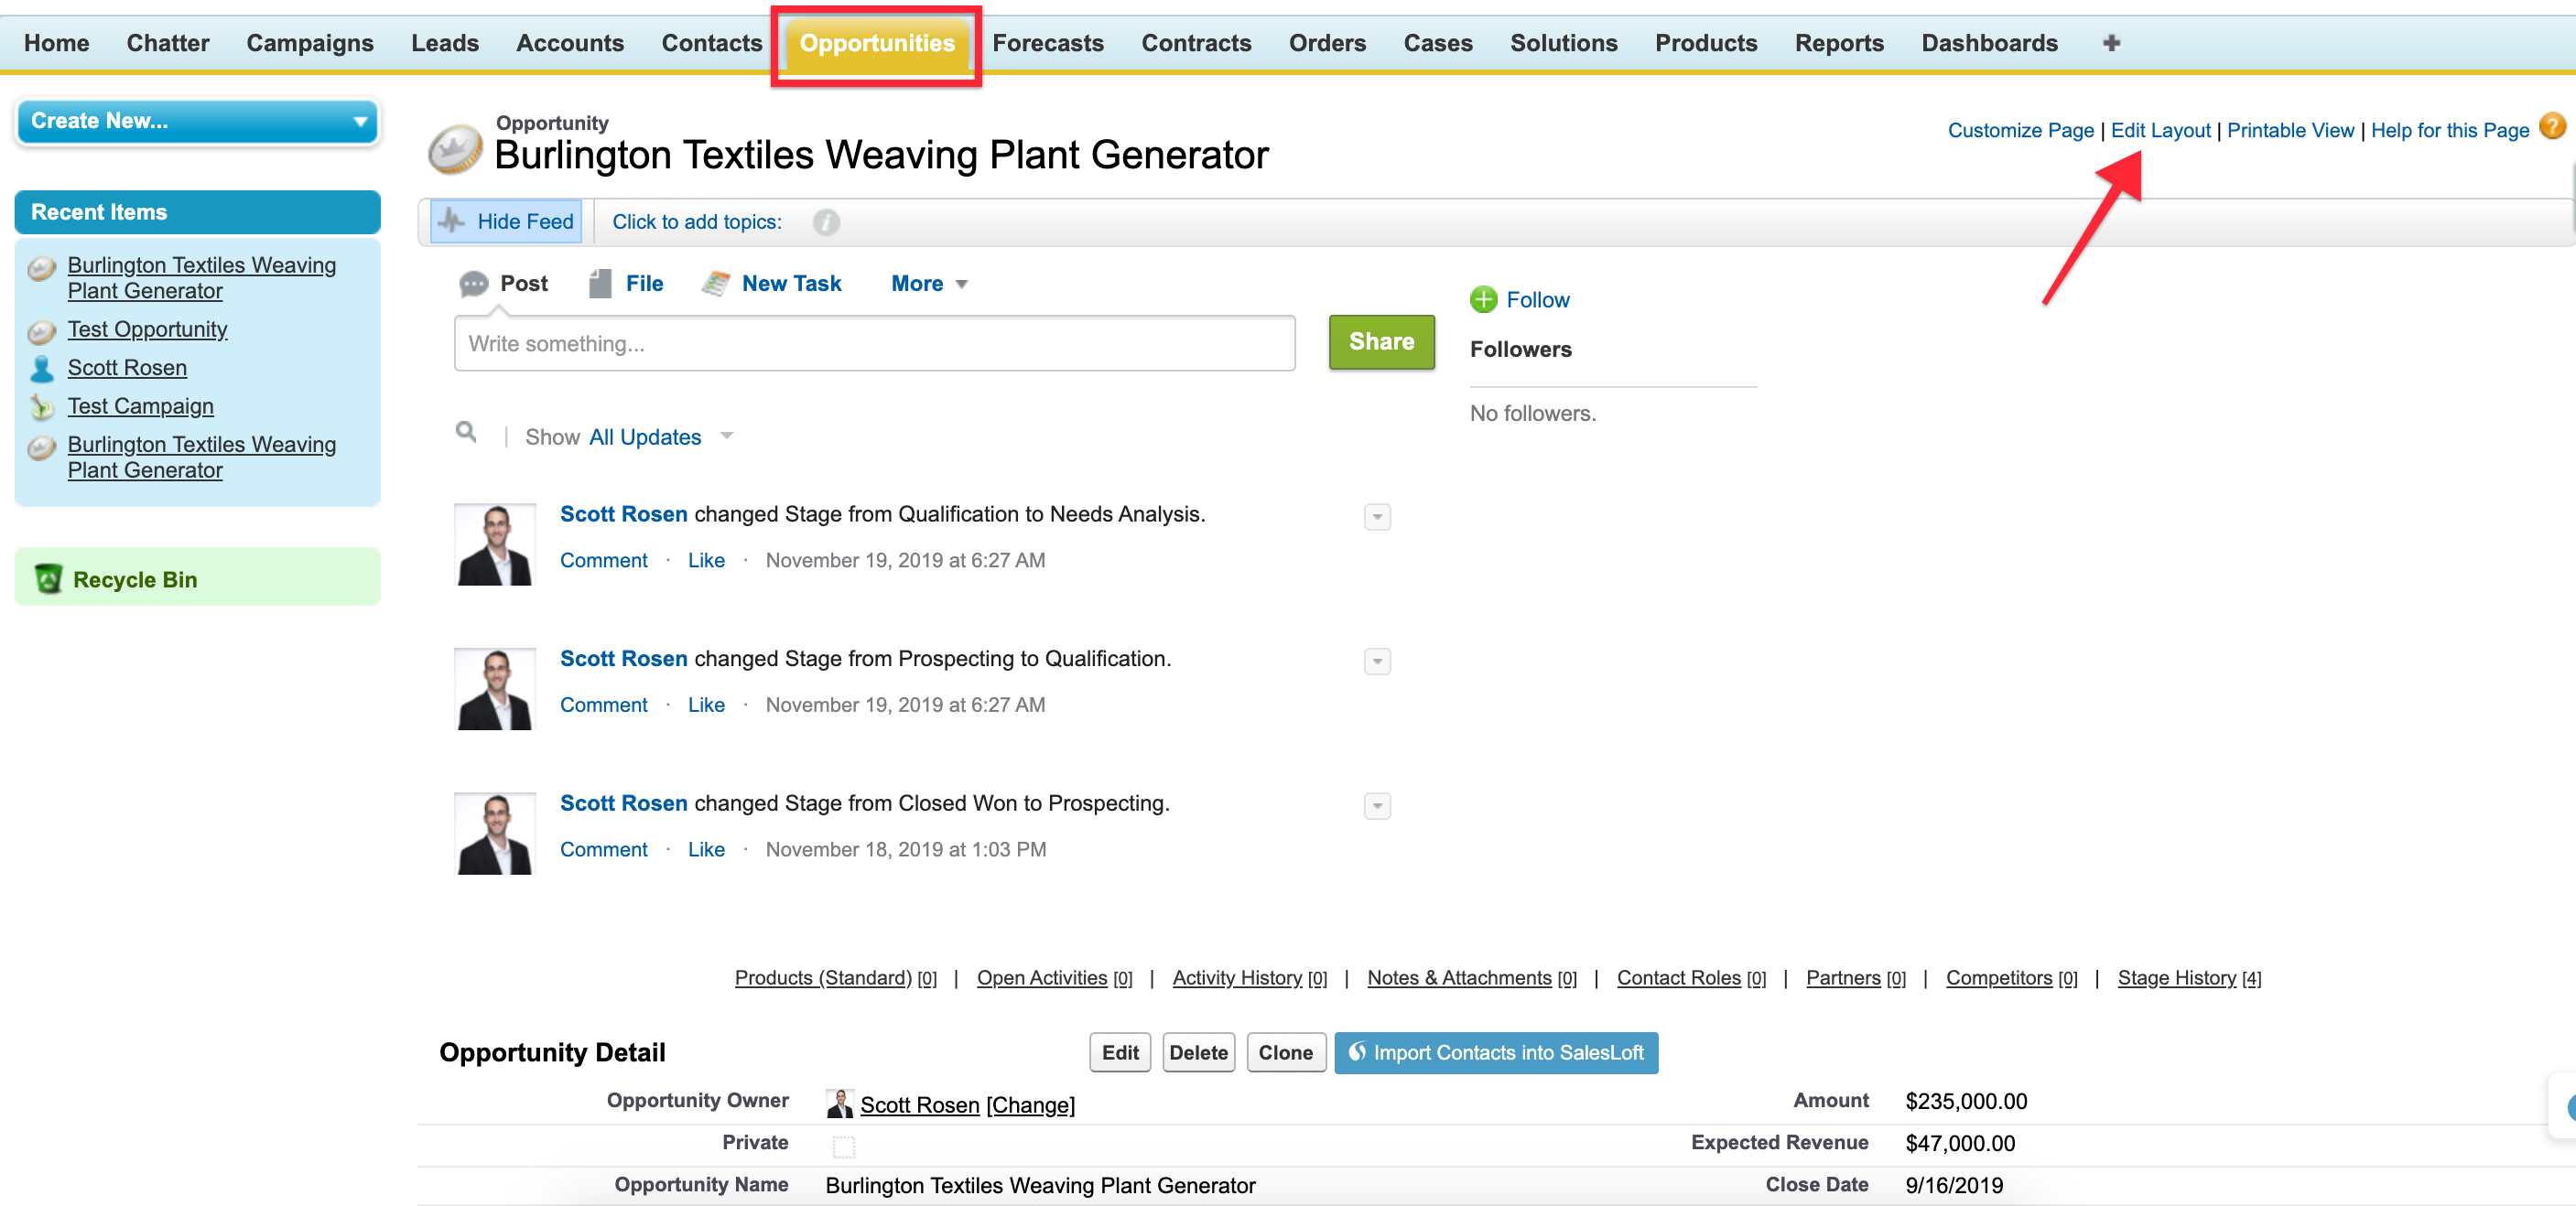Click the [Change] owner link

(x=1030, y=1104)
